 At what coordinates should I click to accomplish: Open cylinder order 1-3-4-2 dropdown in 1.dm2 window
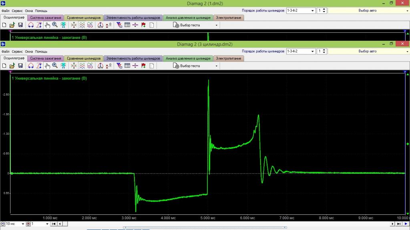(x=301, y=10)
